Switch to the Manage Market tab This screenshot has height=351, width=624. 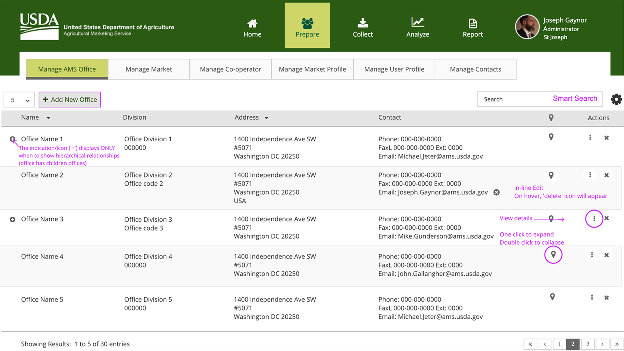coord(149,69)
